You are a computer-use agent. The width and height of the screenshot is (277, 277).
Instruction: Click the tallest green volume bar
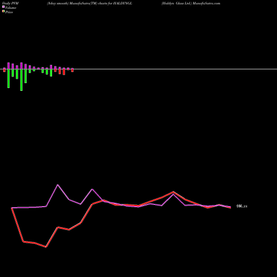click(x=22, y=80)
